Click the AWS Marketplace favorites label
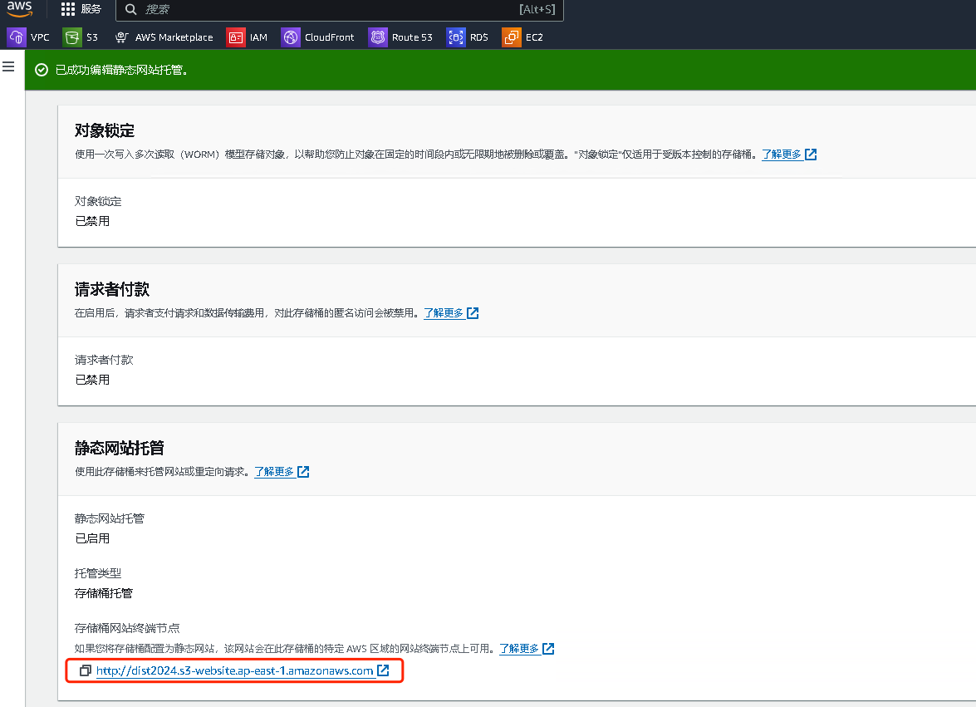Viewport: 976px width, 707px height. [x=174, y=37]
